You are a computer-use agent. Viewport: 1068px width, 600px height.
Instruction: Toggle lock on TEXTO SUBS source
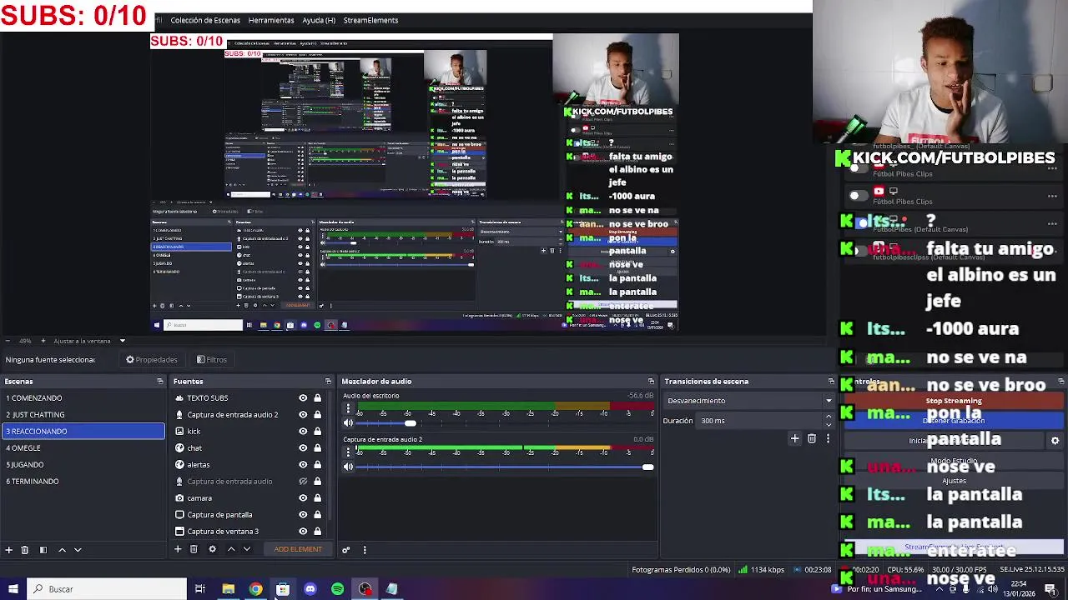tap(317, 398)
